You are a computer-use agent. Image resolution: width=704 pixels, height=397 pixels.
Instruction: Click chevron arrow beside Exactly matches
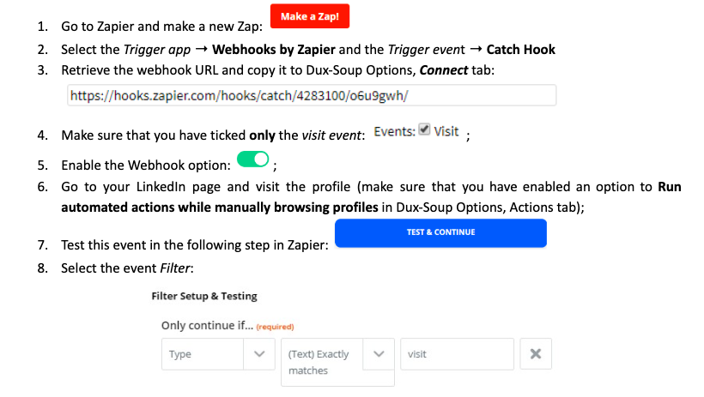click(379, 354)
